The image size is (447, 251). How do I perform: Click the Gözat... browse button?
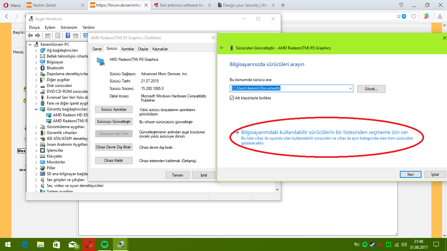pyautogui.click(x=371, y=89)
